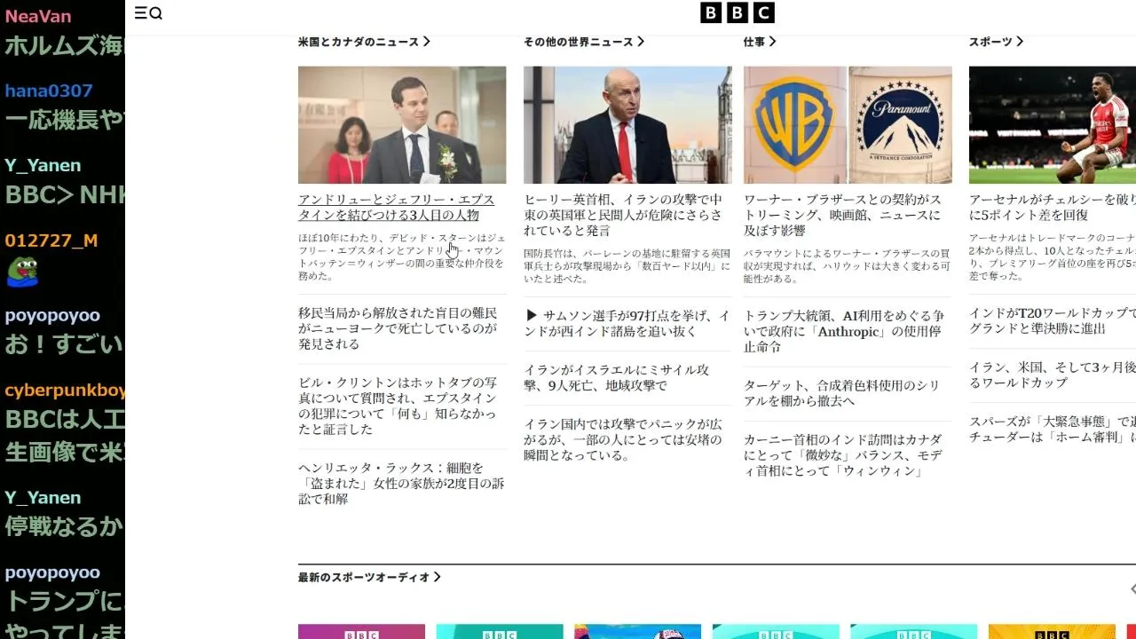Play video サムソン選手が97打点を挙げ
1136x639 pixels.
pos(627,324)
